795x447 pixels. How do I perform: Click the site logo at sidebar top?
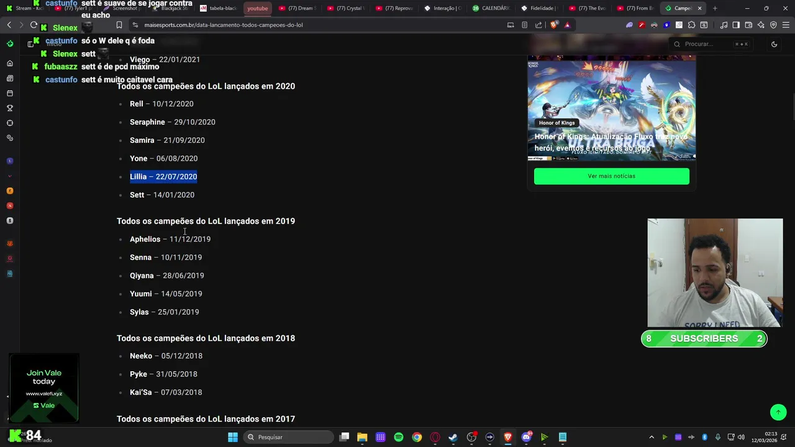point(10,43)
